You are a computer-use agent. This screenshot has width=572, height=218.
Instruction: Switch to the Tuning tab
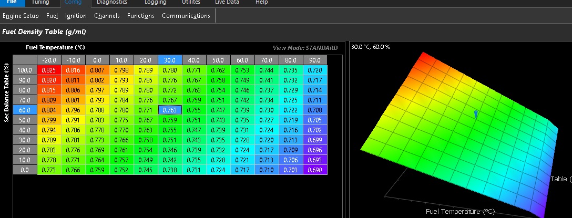pos(40,3)
